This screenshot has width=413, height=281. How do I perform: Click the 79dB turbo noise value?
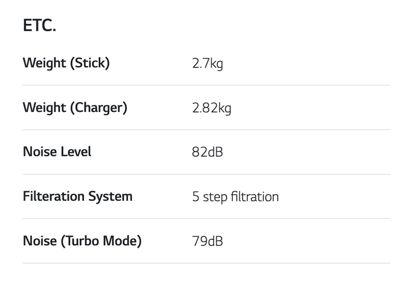(x=207, y=241)
